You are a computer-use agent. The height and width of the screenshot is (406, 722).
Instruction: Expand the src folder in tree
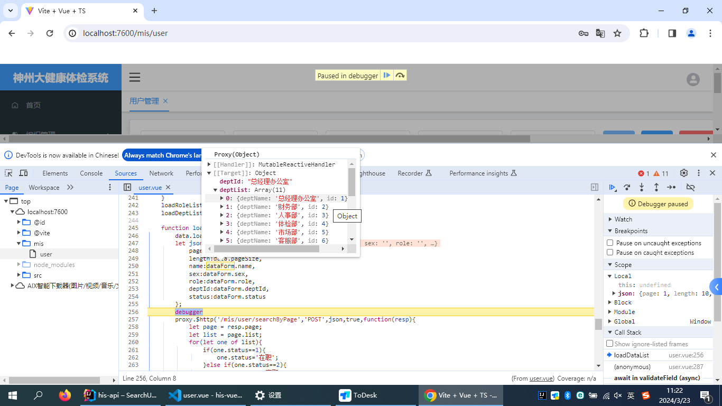[19, 275]
